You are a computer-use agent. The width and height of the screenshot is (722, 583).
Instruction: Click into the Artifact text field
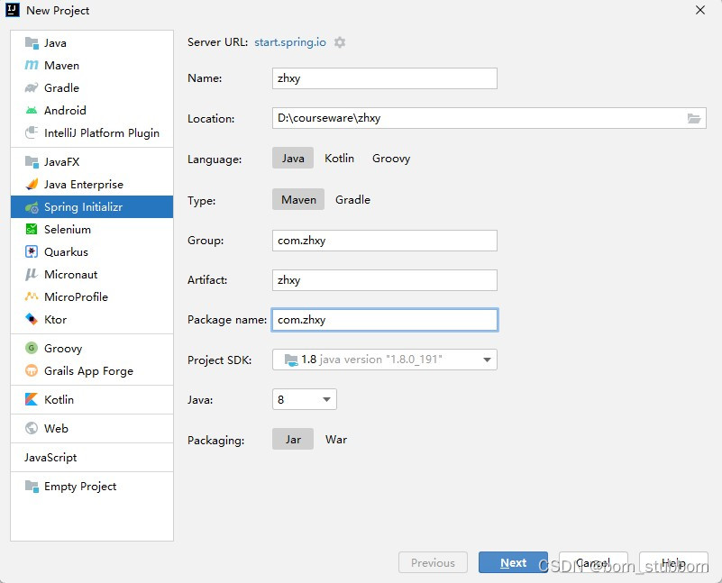[x=385, y=279]
